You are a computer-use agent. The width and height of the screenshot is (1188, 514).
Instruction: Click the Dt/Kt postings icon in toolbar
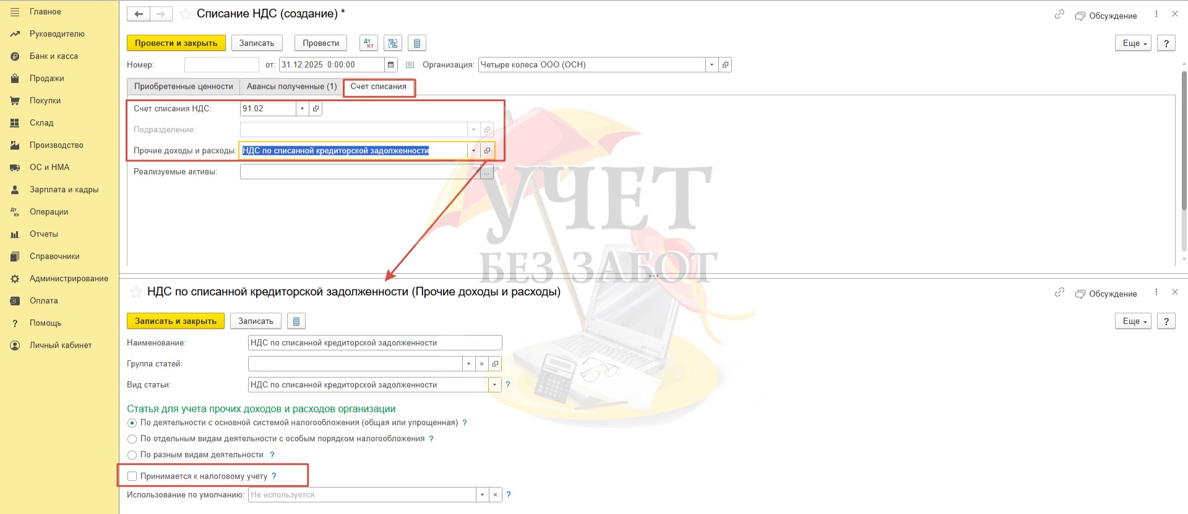pyautogui.click(x=369, y=43)
